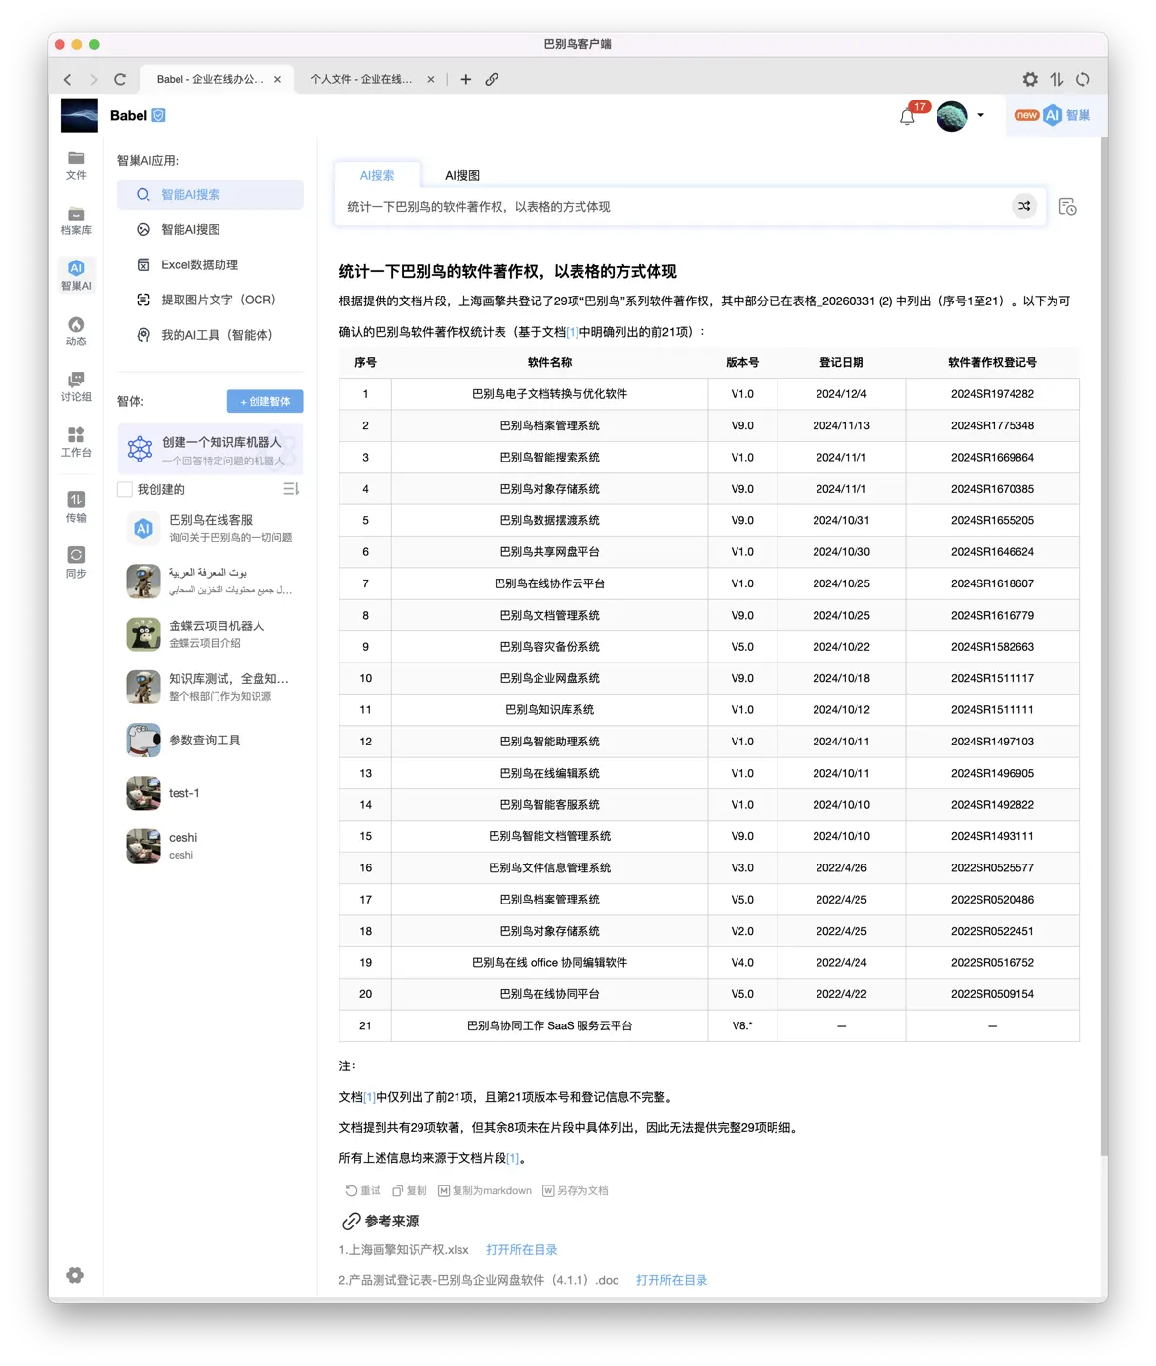Viewport: 1156px width, 1366px height.
Task: Click the sync refresh icon in toolbar
Action: 1083,79
